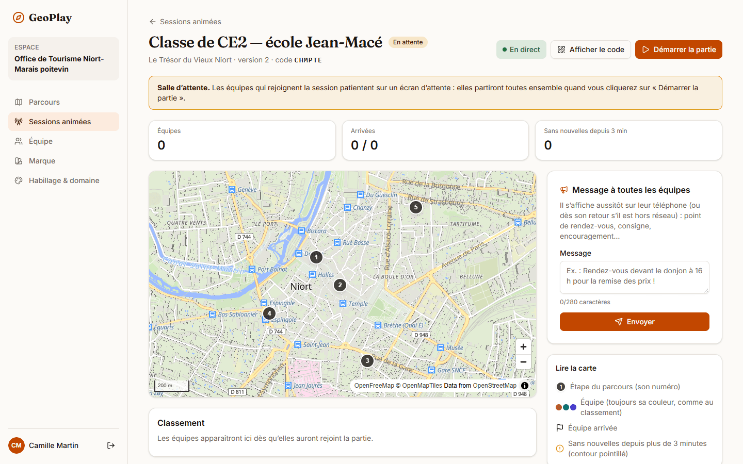Click the Habillage palette icon
Screen dimensions: 743x464
19,180
